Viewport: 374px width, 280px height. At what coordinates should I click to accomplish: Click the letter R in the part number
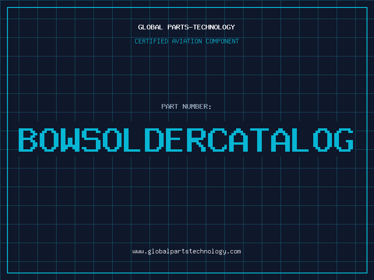[197, 140]
